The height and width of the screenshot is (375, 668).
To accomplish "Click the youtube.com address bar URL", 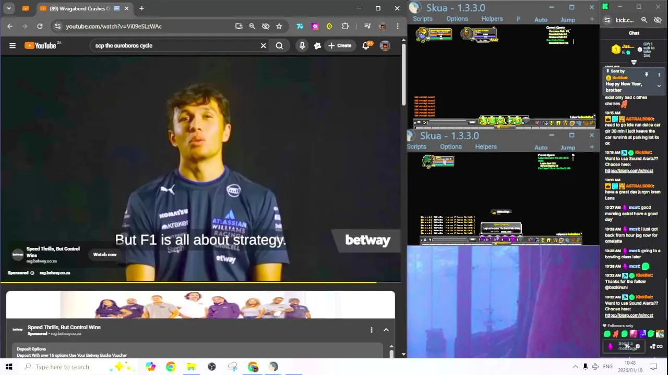I will coord(114,26).
